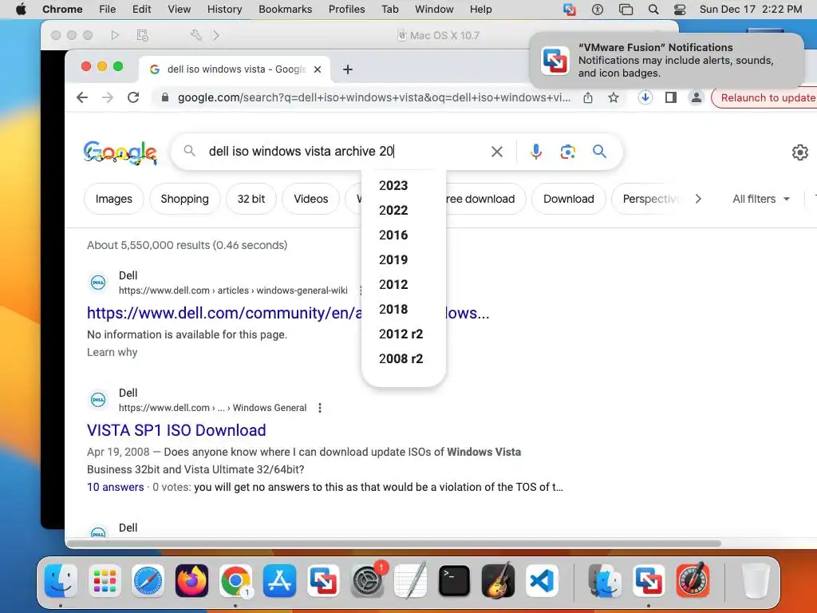
Task: Select suggestion 2018
Action: pos(393,309)
